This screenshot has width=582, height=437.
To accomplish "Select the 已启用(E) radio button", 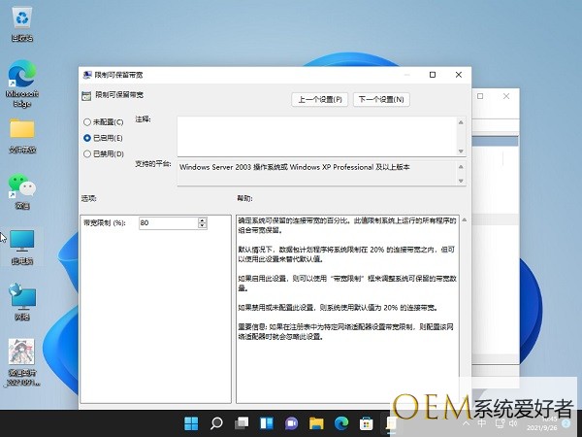I will [87, 138].
